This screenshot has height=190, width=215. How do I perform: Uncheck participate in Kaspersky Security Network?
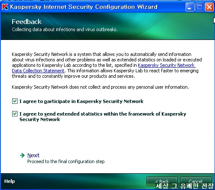(x=15, y=101)
